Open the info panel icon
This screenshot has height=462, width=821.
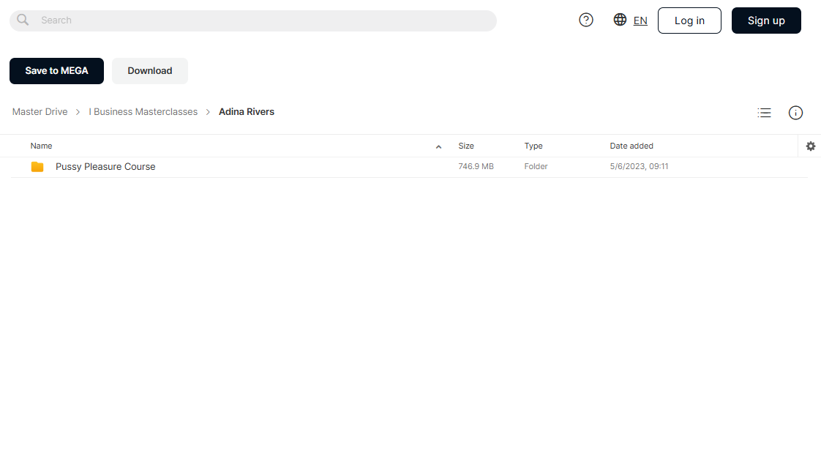coord(795,113)
